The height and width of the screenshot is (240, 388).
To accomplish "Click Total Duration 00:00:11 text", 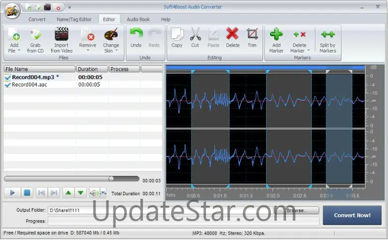I will (x=136, y=193).
